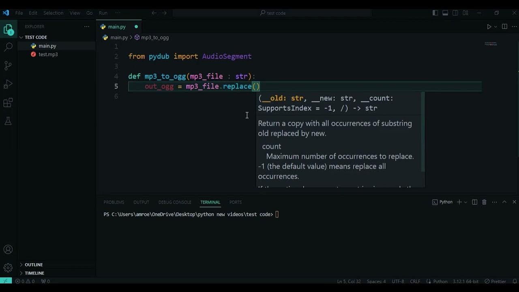Click the Prettier status item
This screenshot has width=519, height=292.
[x=495, y=281]
